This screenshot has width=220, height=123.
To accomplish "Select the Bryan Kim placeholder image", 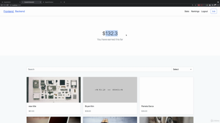I will [x=110, y=90].
